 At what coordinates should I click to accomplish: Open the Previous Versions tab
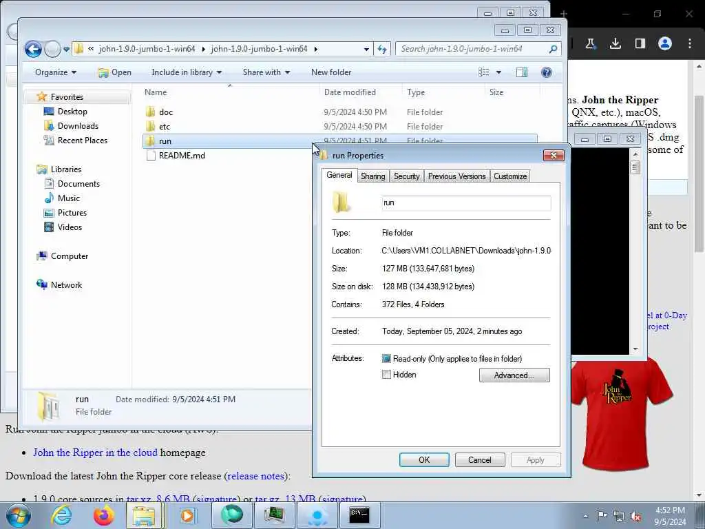pos(457,176)
